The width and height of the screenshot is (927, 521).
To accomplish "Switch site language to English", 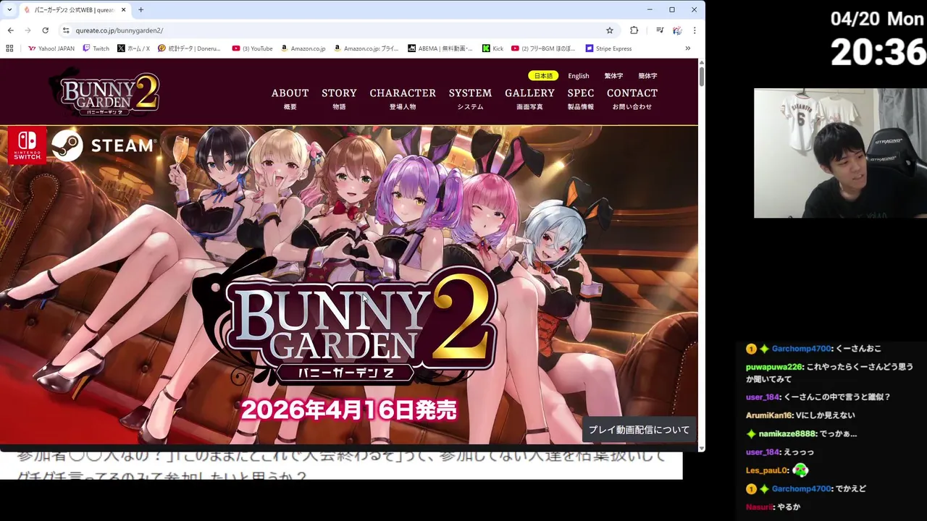I will tap(578, 75).
